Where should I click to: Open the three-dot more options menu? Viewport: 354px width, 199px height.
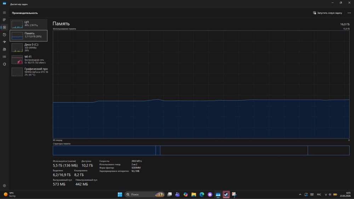[349, 13]
